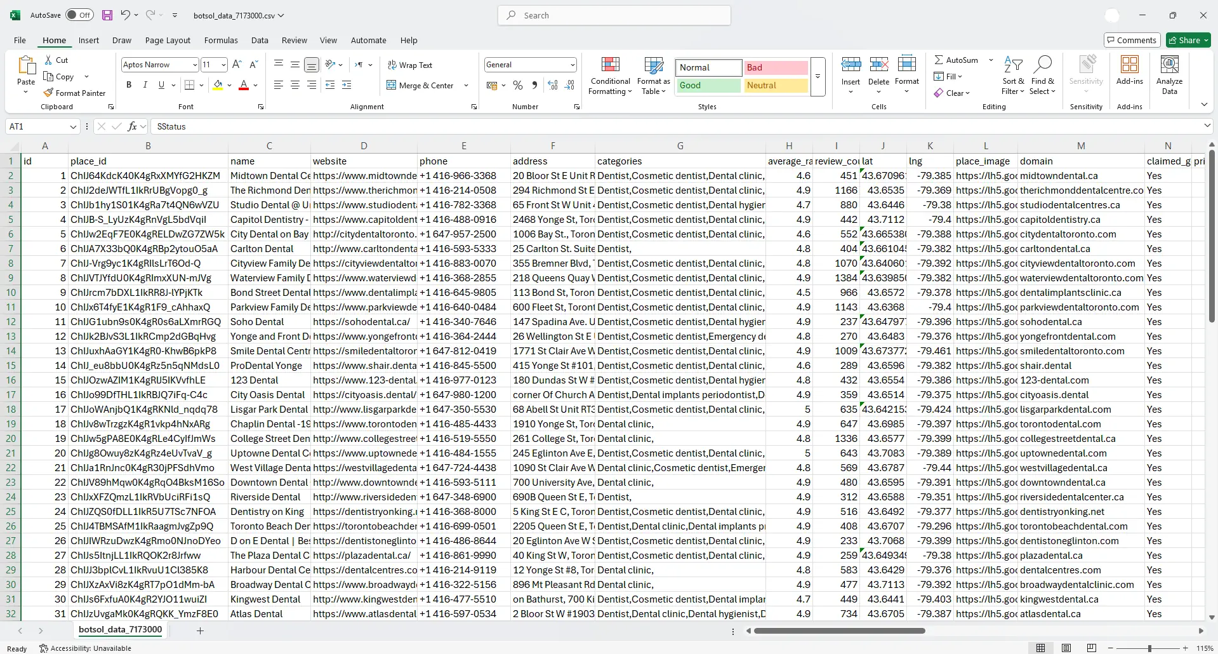
Task: Select the Percent Style button
Action: pyautogui.click(x=518, y=85)
